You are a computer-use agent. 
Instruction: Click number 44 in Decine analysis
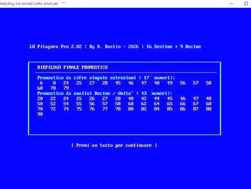point(157,99)
